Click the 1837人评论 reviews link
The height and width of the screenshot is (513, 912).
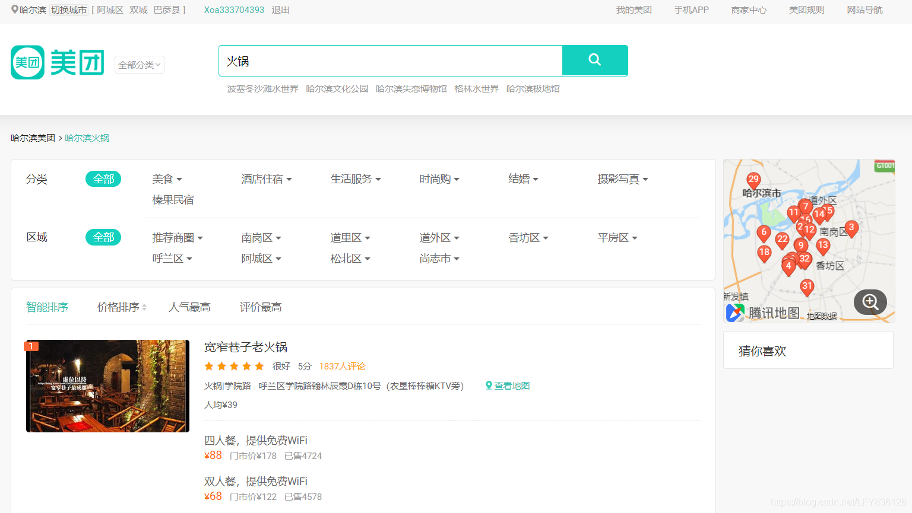coord(343,367)
